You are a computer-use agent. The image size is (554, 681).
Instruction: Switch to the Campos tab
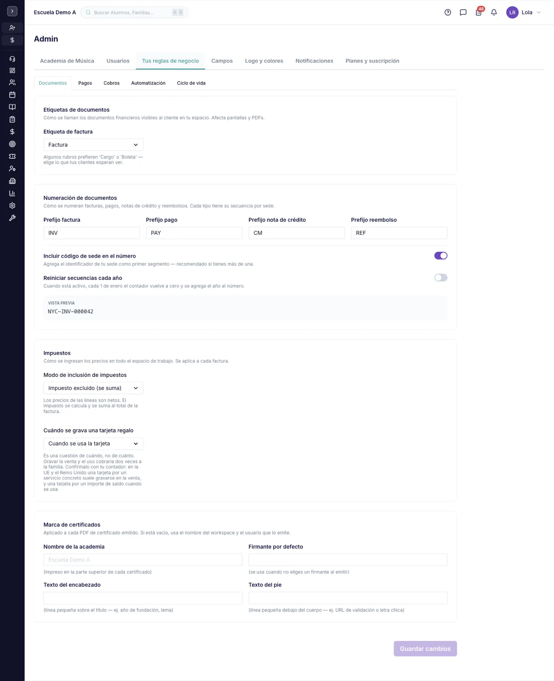click(222, 61)
